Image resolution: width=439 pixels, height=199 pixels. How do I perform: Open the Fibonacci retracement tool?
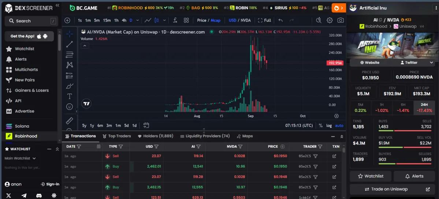click(x=70, y=55)
